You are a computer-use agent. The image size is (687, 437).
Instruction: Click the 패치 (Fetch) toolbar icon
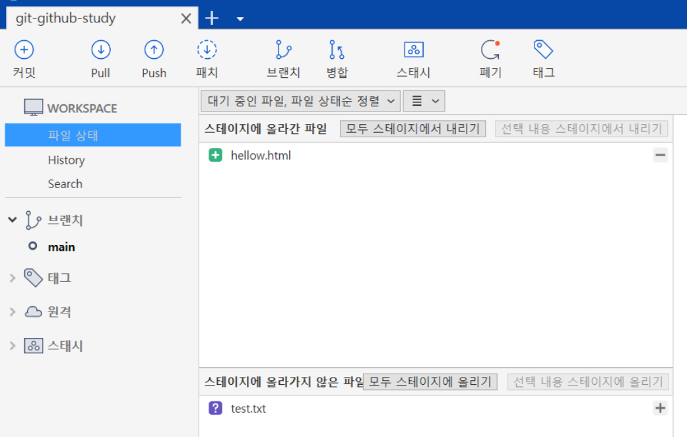[x=207, y=50]
